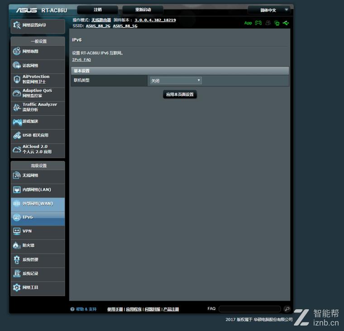Click the help & support question icon

72,309
